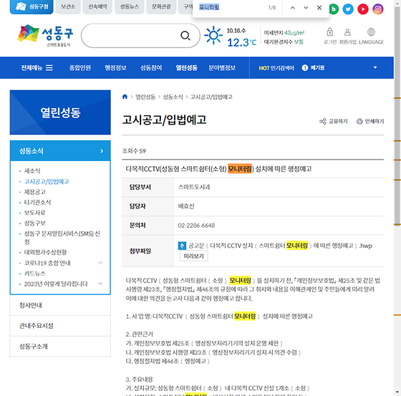Click the HOT keyword 폐가물

(x=317, y=67)
